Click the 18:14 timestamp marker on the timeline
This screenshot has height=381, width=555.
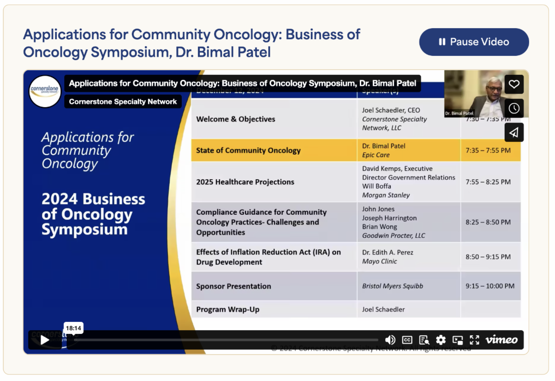click(74, 328)
